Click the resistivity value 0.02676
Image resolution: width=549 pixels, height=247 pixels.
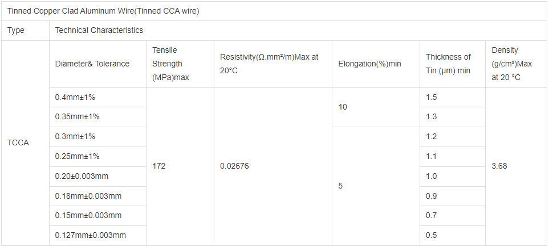click(234, 166)
